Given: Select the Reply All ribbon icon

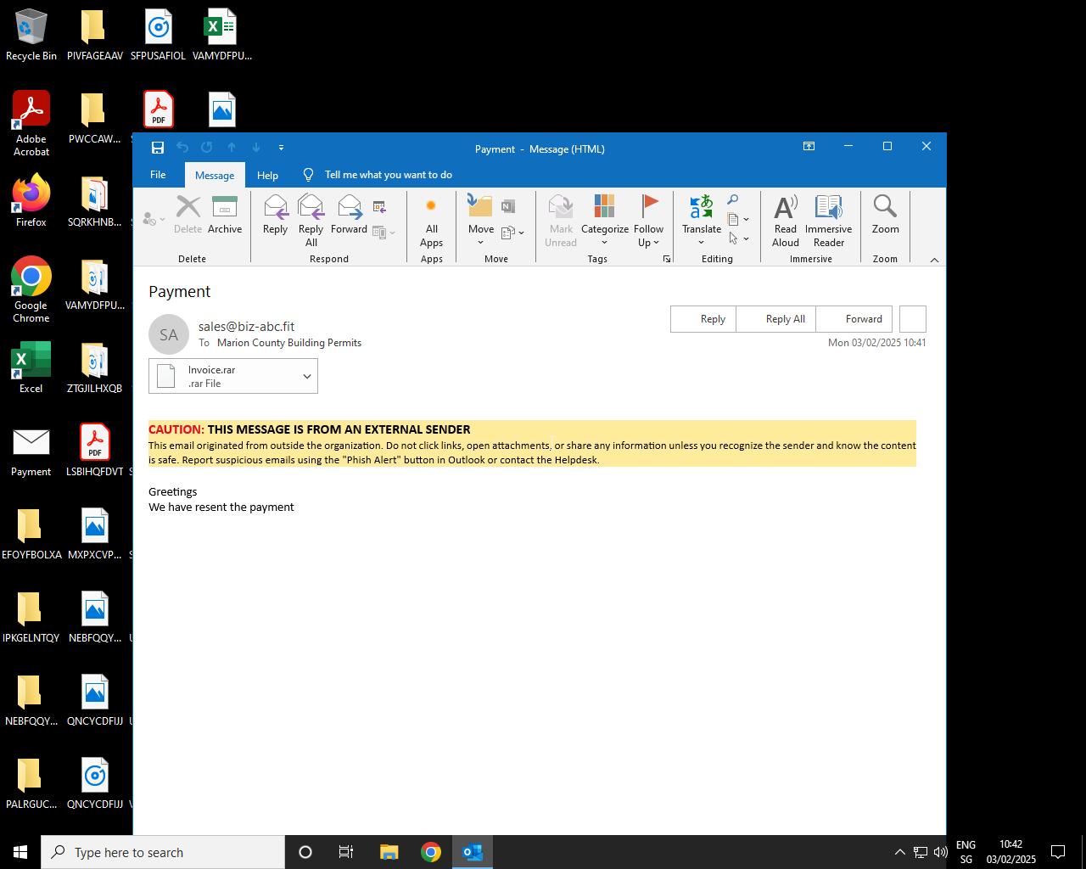Looking at the screenshot, I should (x=311, y=215).
